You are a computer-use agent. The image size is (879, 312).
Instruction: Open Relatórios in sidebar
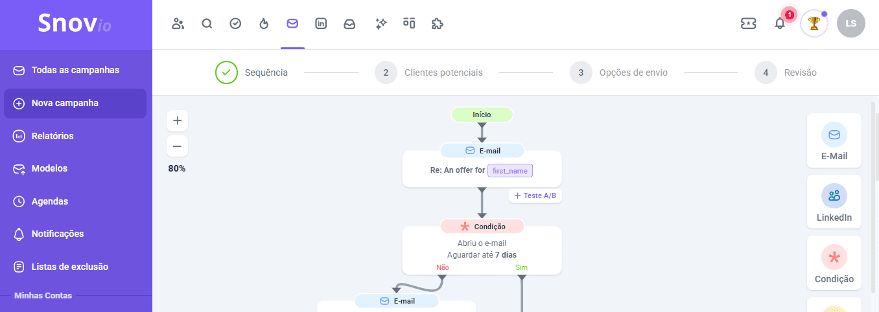[75, 136]
